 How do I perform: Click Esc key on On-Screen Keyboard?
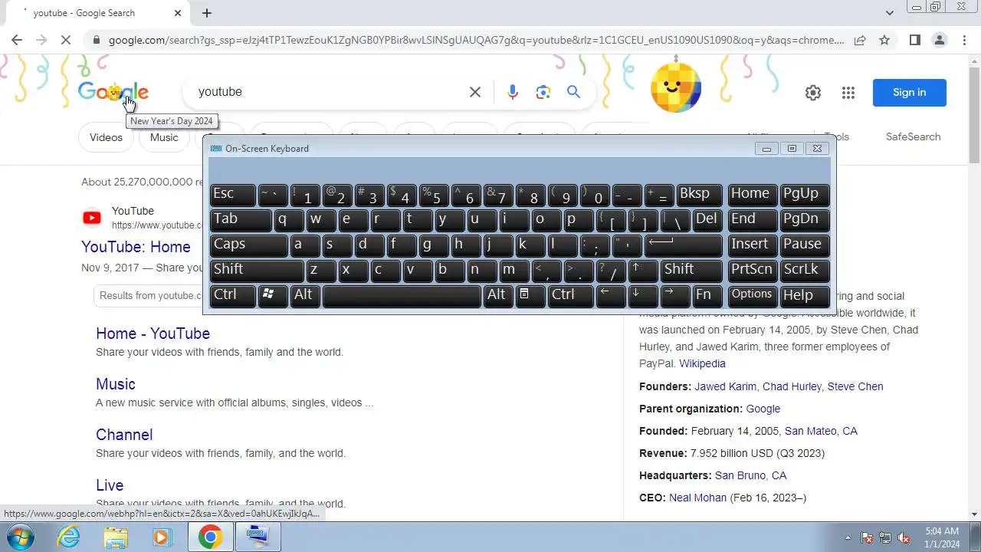232,195
